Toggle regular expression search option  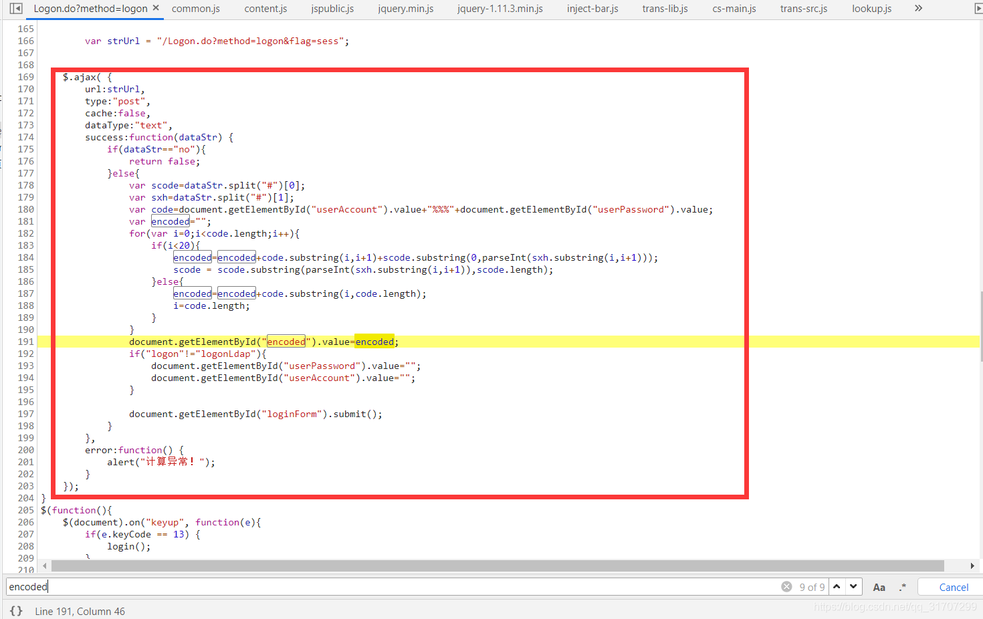point(903,587)
